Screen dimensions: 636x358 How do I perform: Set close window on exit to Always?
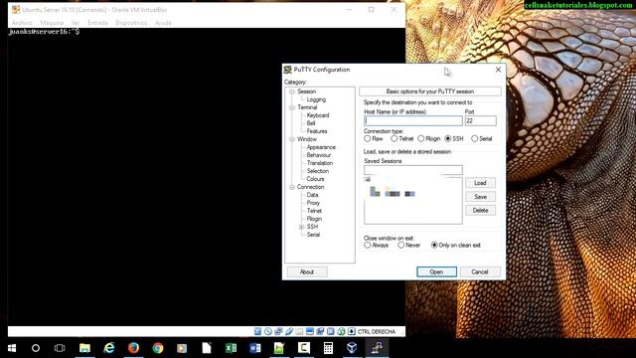(367, 246)
